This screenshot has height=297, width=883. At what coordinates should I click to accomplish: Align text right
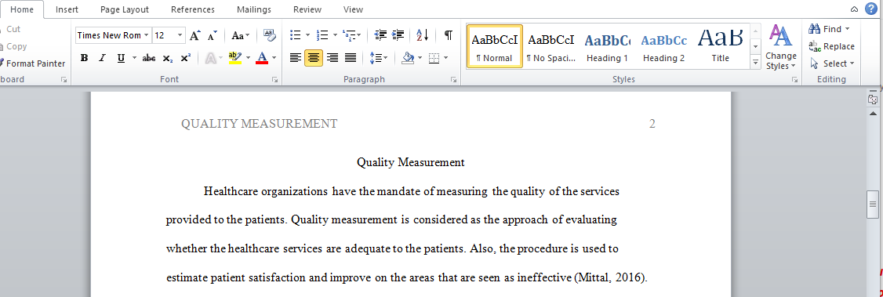[x=332, y=58]
